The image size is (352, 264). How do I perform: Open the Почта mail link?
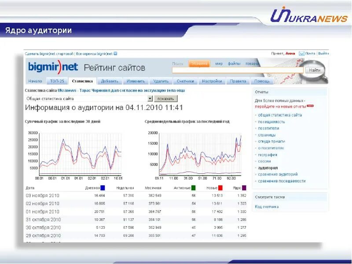[x=310, y=53]
